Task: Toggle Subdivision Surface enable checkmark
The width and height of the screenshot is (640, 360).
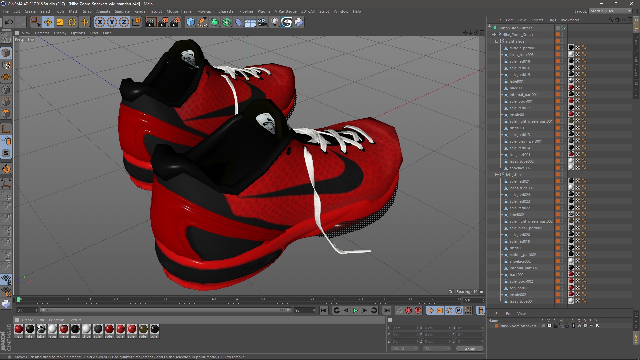Action: click(565, 28)
